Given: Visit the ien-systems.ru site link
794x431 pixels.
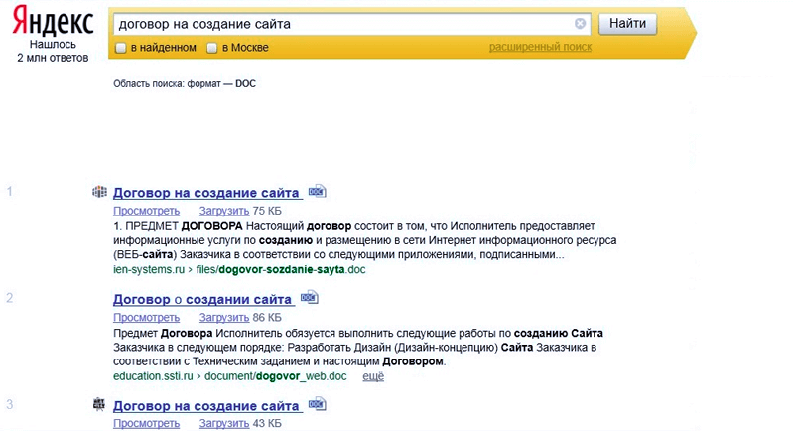Looking at the screenshot, I should (149, 269).
